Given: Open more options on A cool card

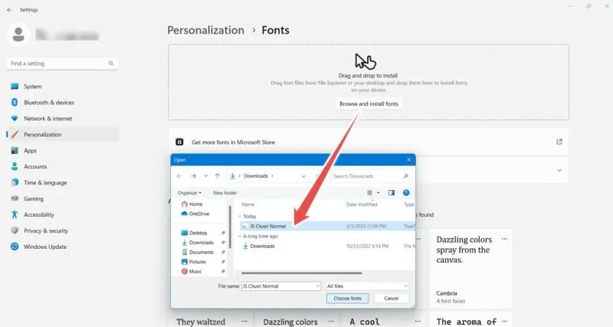Looking at the screenshot, I should coord(418,321).
